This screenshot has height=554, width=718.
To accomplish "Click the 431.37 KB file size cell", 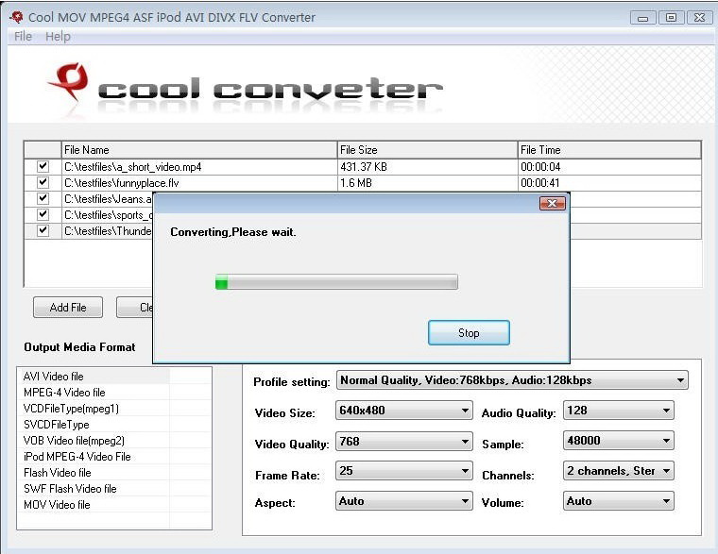I will (427, 167).
